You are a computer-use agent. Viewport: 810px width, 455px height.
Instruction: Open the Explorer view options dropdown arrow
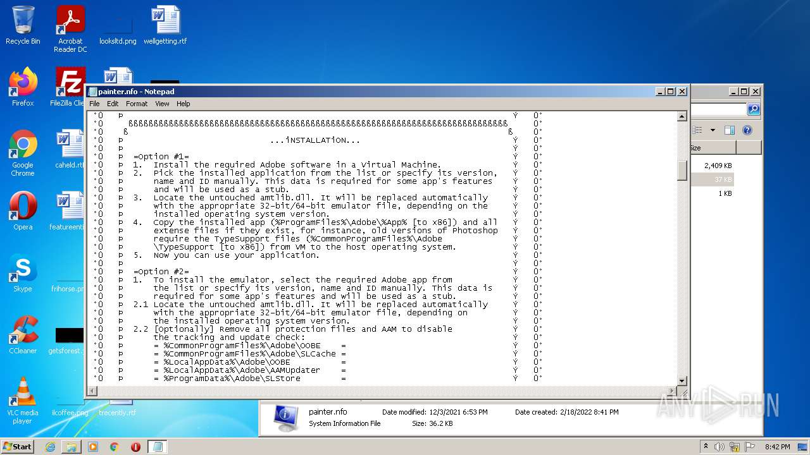click(x=713, y=130)
